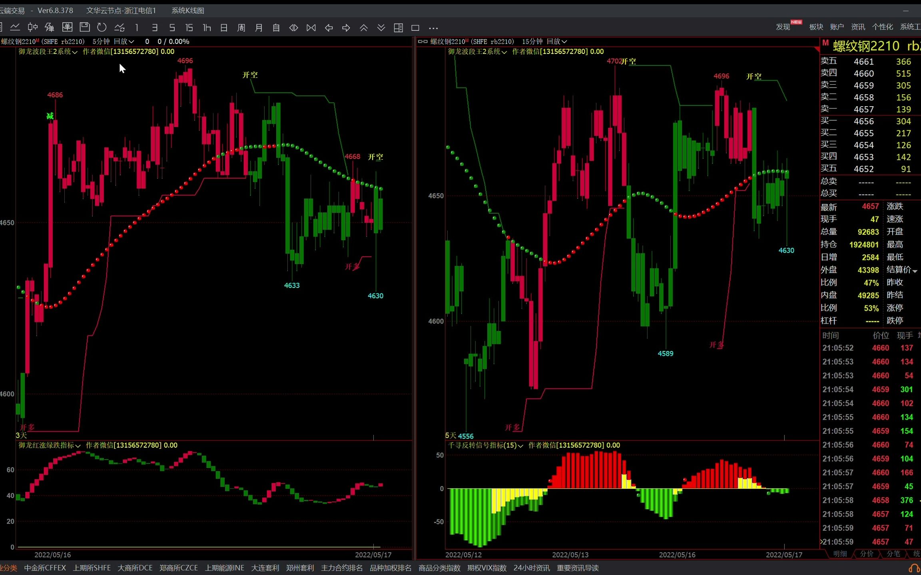
Task: Click 买一 price 4656 in order book
Action: 864,121
